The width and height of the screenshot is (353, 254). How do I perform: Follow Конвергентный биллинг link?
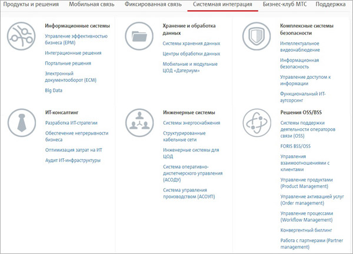[x=307, y=230]
